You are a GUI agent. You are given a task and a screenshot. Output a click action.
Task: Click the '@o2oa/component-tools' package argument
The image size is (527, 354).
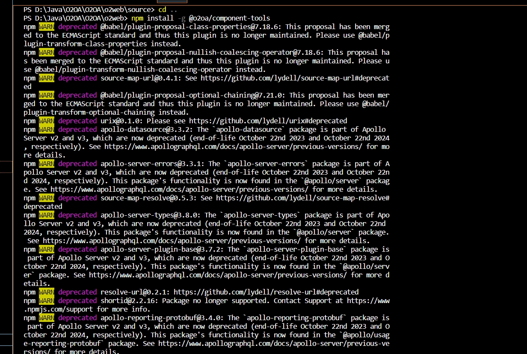pos(229,18)
